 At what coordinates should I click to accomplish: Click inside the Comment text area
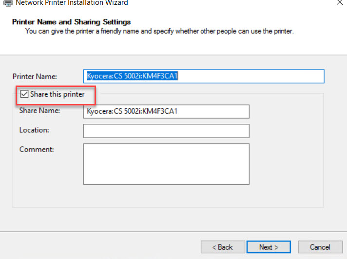coord(166,164)
